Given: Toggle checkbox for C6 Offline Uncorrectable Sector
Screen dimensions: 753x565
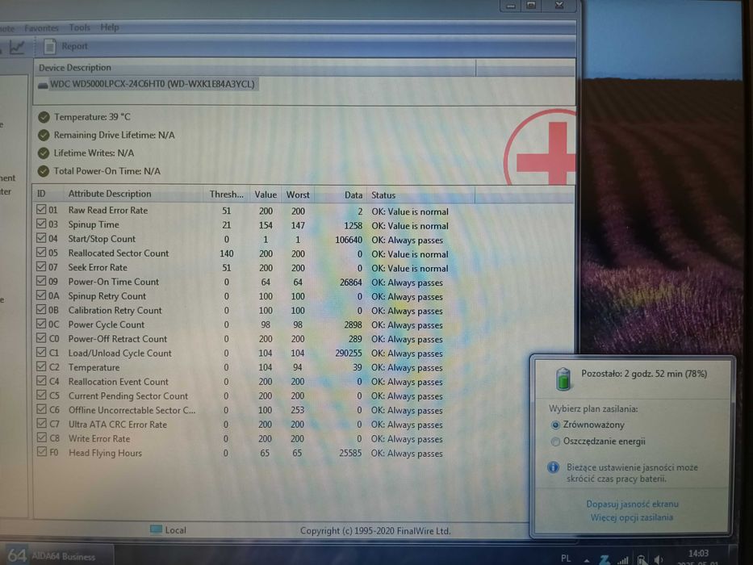Looking at the screenshot, I should pos(41,409).
